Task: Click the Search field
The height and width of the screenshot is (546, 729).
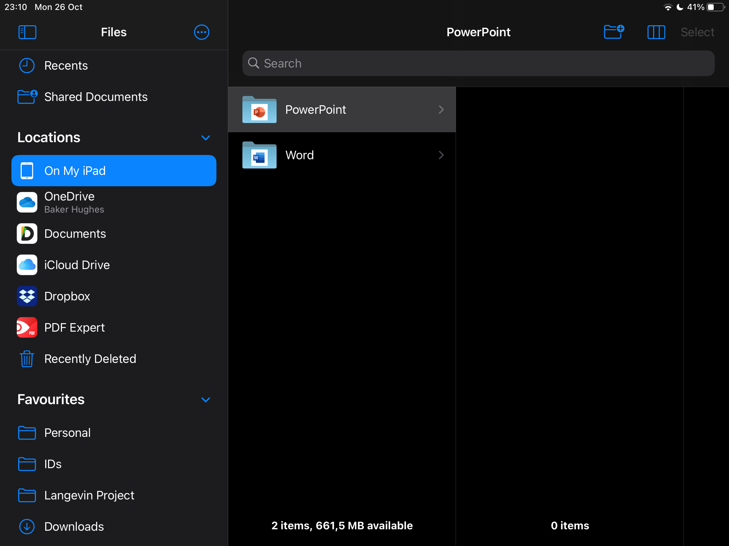Action: pos(478,63)
